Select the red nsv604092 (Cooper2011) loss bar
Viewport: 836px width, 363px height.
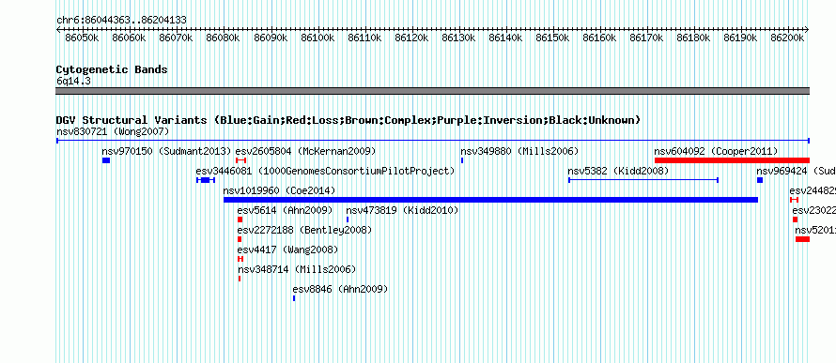[x=732, y=160]
